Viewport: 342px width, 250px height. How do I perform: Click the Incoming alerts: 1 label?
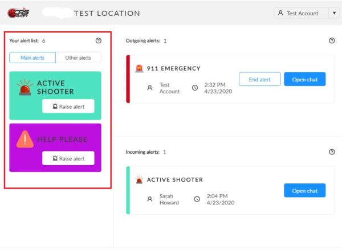point(146,152)
